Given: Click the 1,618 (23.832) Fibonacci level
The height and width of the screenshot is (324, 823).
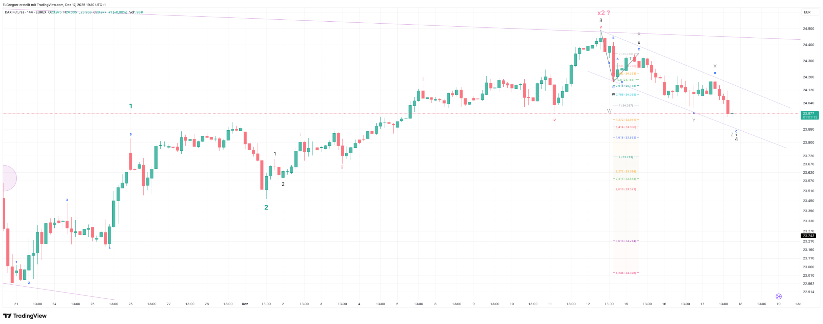Looking at the screenshot, I should pos(626,138).
